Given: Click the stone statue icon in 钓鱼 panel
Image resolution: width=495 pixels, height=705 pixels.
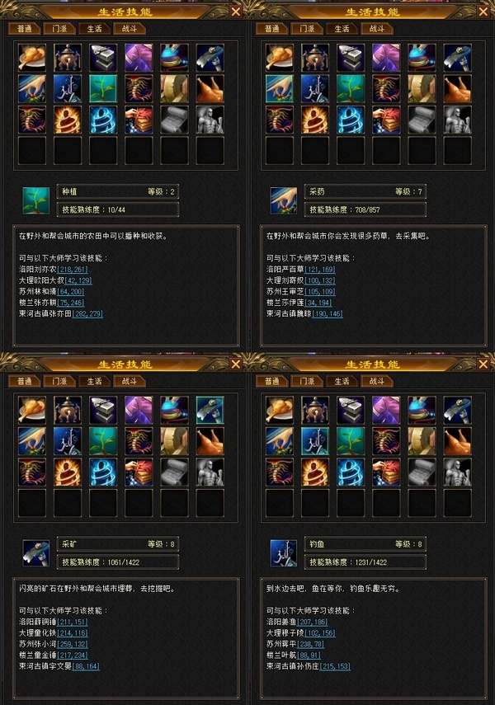Looking at the screenshot, I should 457,472.
